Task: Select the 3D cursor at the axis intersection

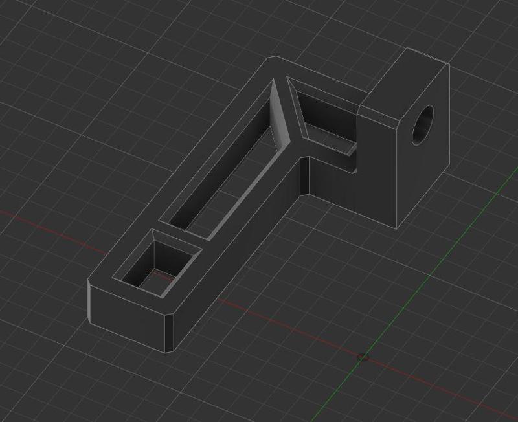Action: point(365,357)
